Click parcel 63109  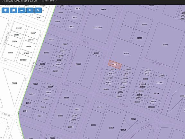tap(127, 53)
